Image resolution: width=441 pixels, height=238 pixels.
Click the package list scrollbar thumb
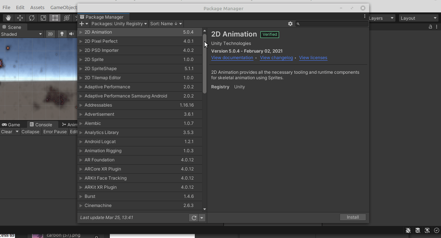point(205,64)
